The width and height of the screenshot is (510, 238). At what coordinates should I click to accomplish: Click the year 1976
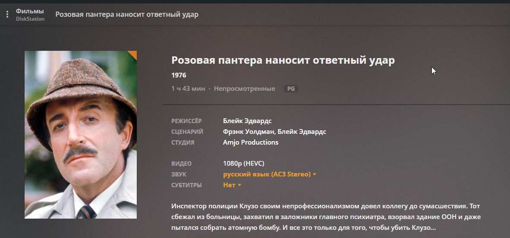[179, 76]
